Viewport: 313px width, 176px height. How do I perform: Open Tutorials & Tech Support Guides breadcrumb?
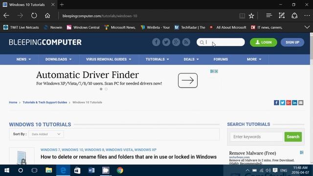pyautogui.click(x=45, y=102)
